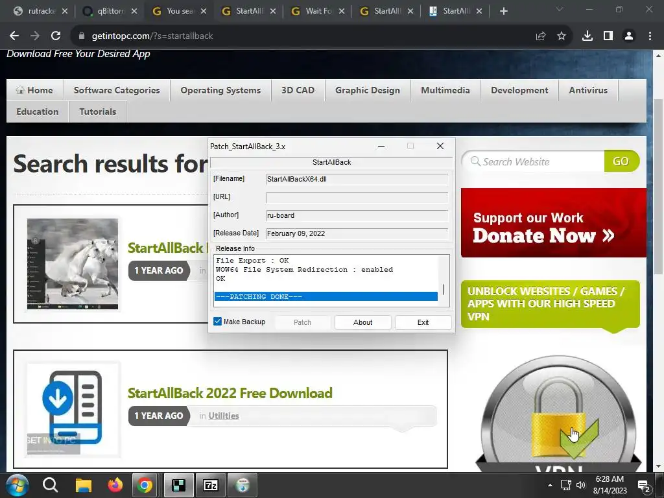Click the About button in patcher

tap(363, 322)
